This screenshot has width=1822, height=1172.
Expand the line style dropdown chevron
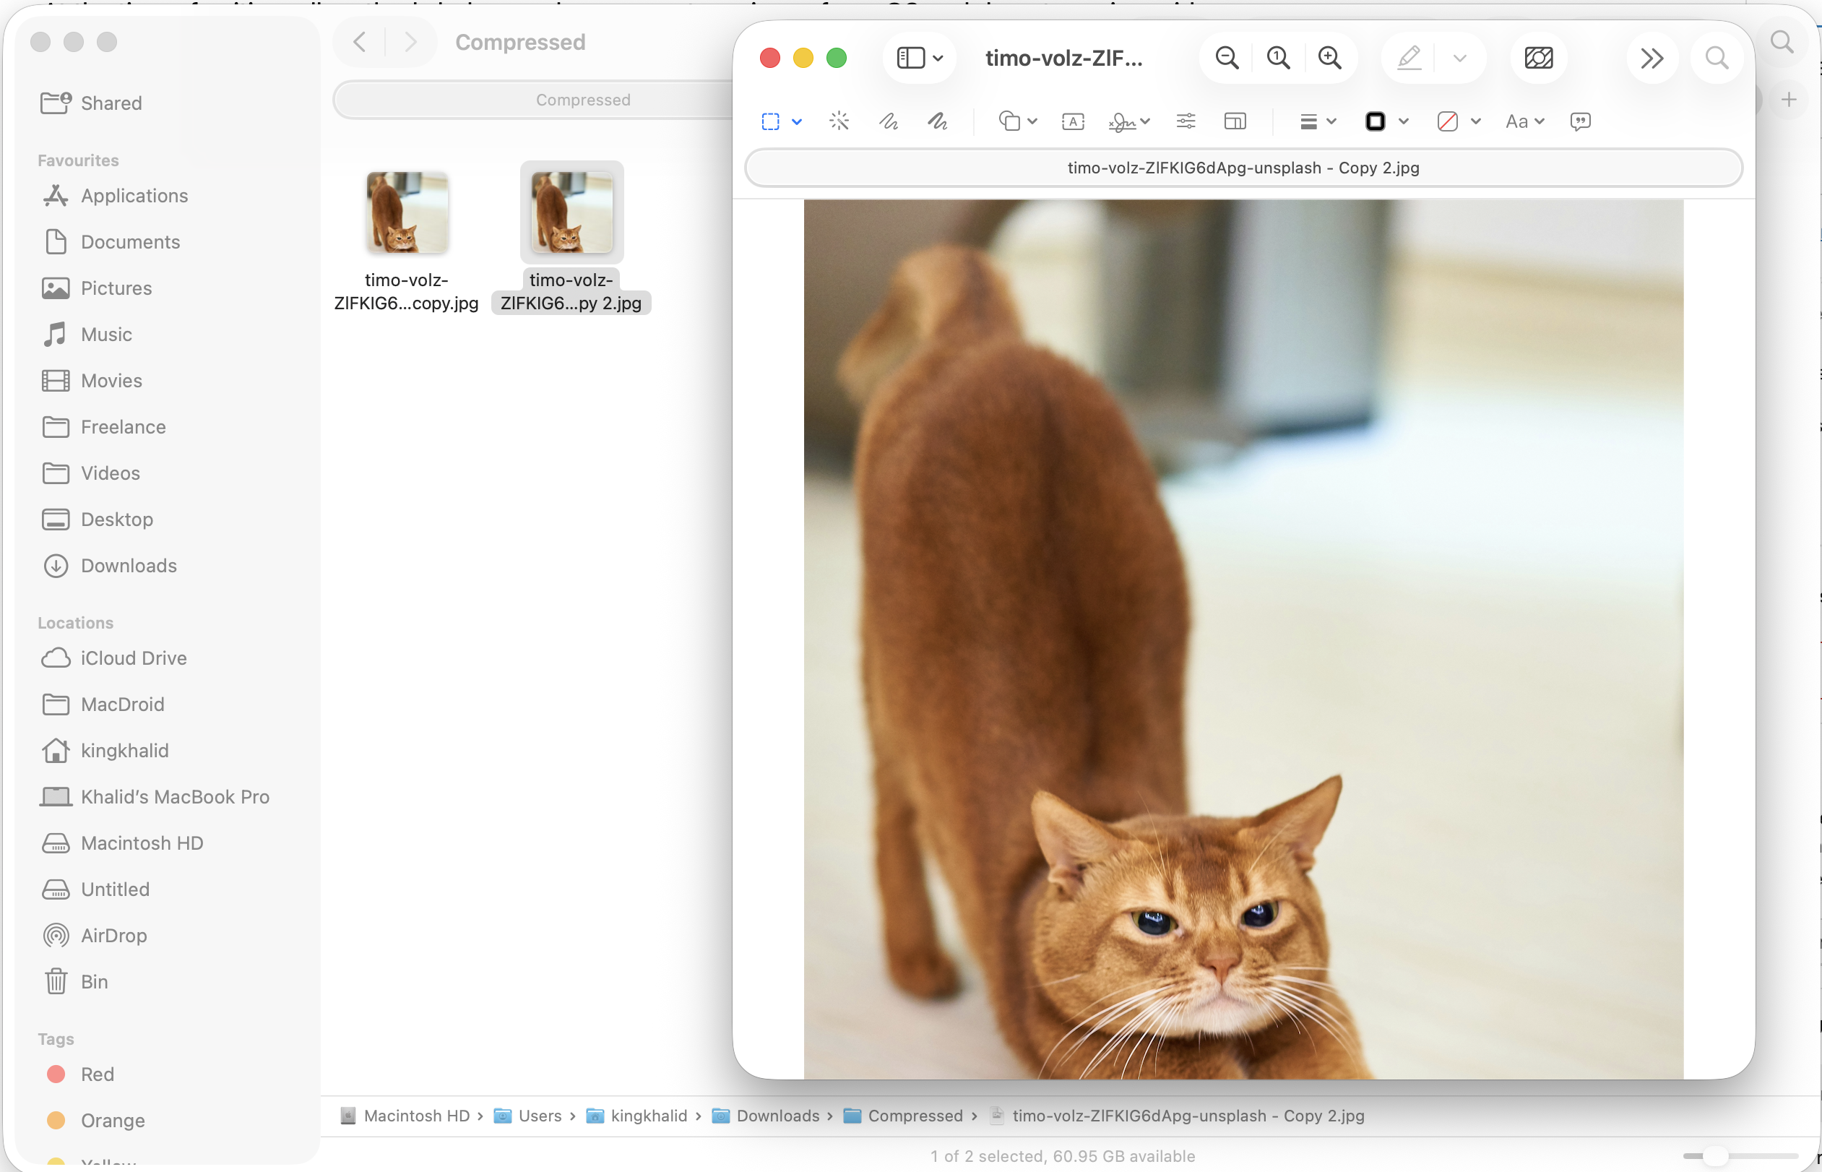pos(1331,122)
